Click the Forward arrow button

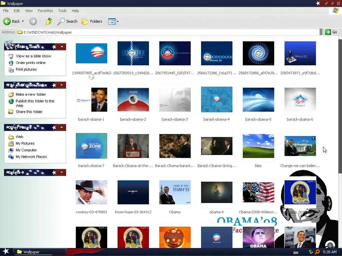[33, 21]
